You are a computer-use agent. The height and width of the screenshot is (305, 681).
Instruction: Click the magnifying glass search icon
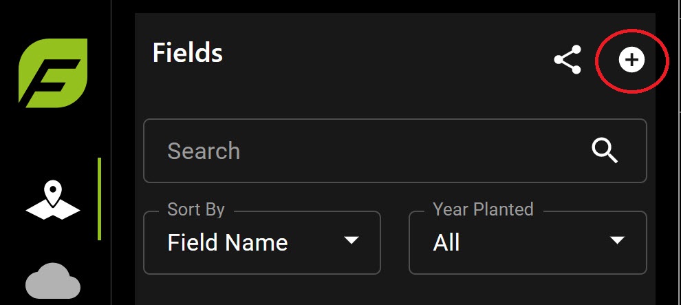(x=605, y=150)
